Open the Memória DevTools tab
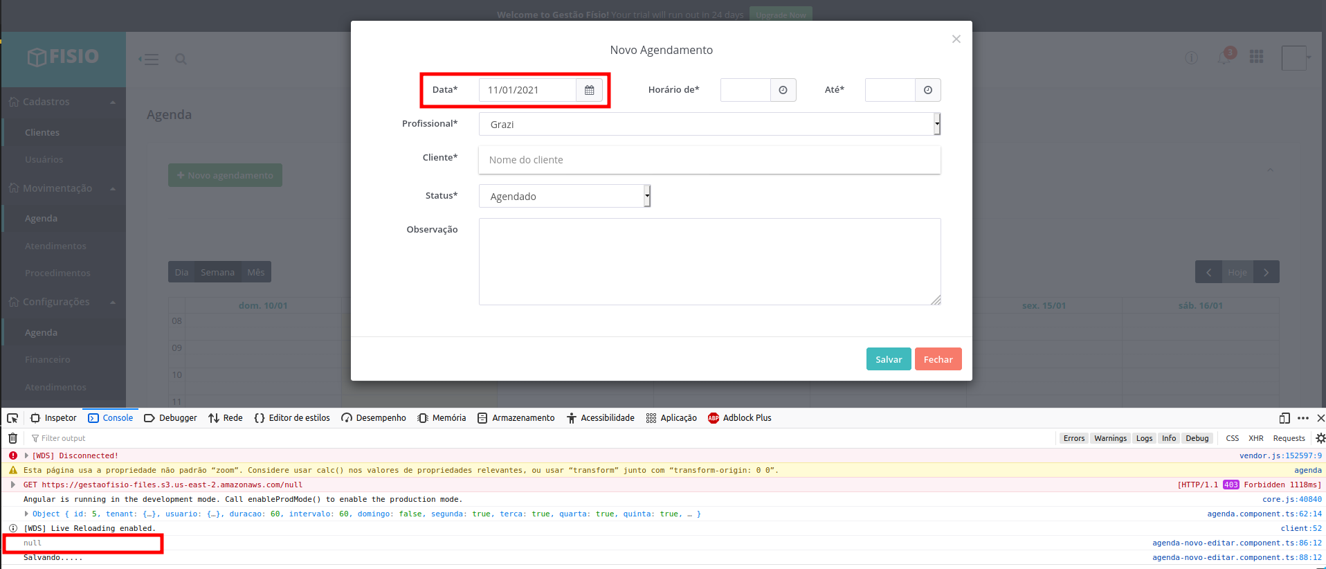The width and height of the screenshot is (1326, 569). click(x=442, y=418)
